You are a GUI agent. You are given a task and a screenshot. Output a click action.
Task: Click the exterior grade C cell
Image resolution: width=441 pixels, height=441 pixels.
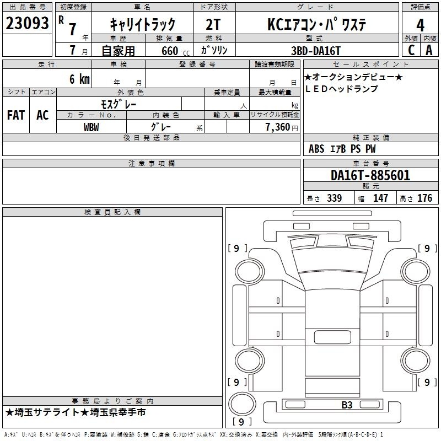411,50
